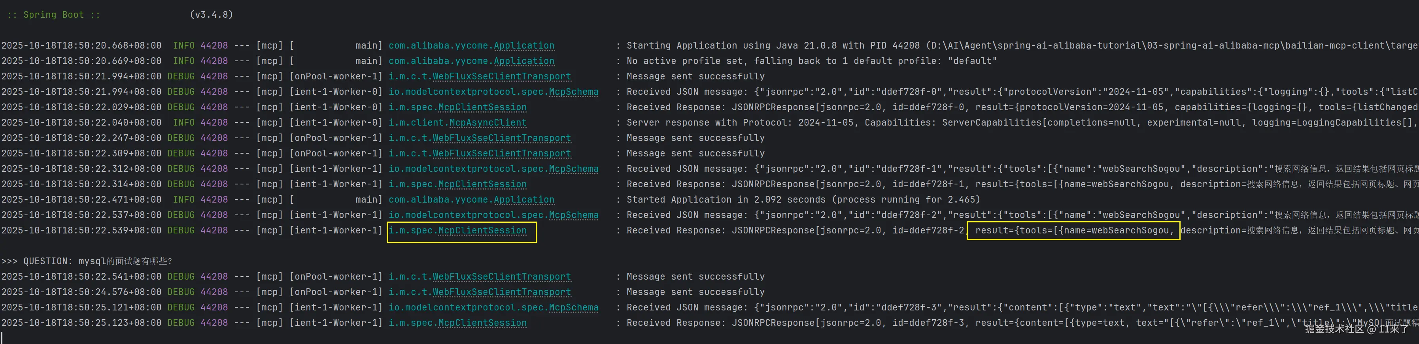The width and height of the screenshot is (1419, 344).
Task: Click the highlighted webSearchSogou result text
Action: 1073,231
